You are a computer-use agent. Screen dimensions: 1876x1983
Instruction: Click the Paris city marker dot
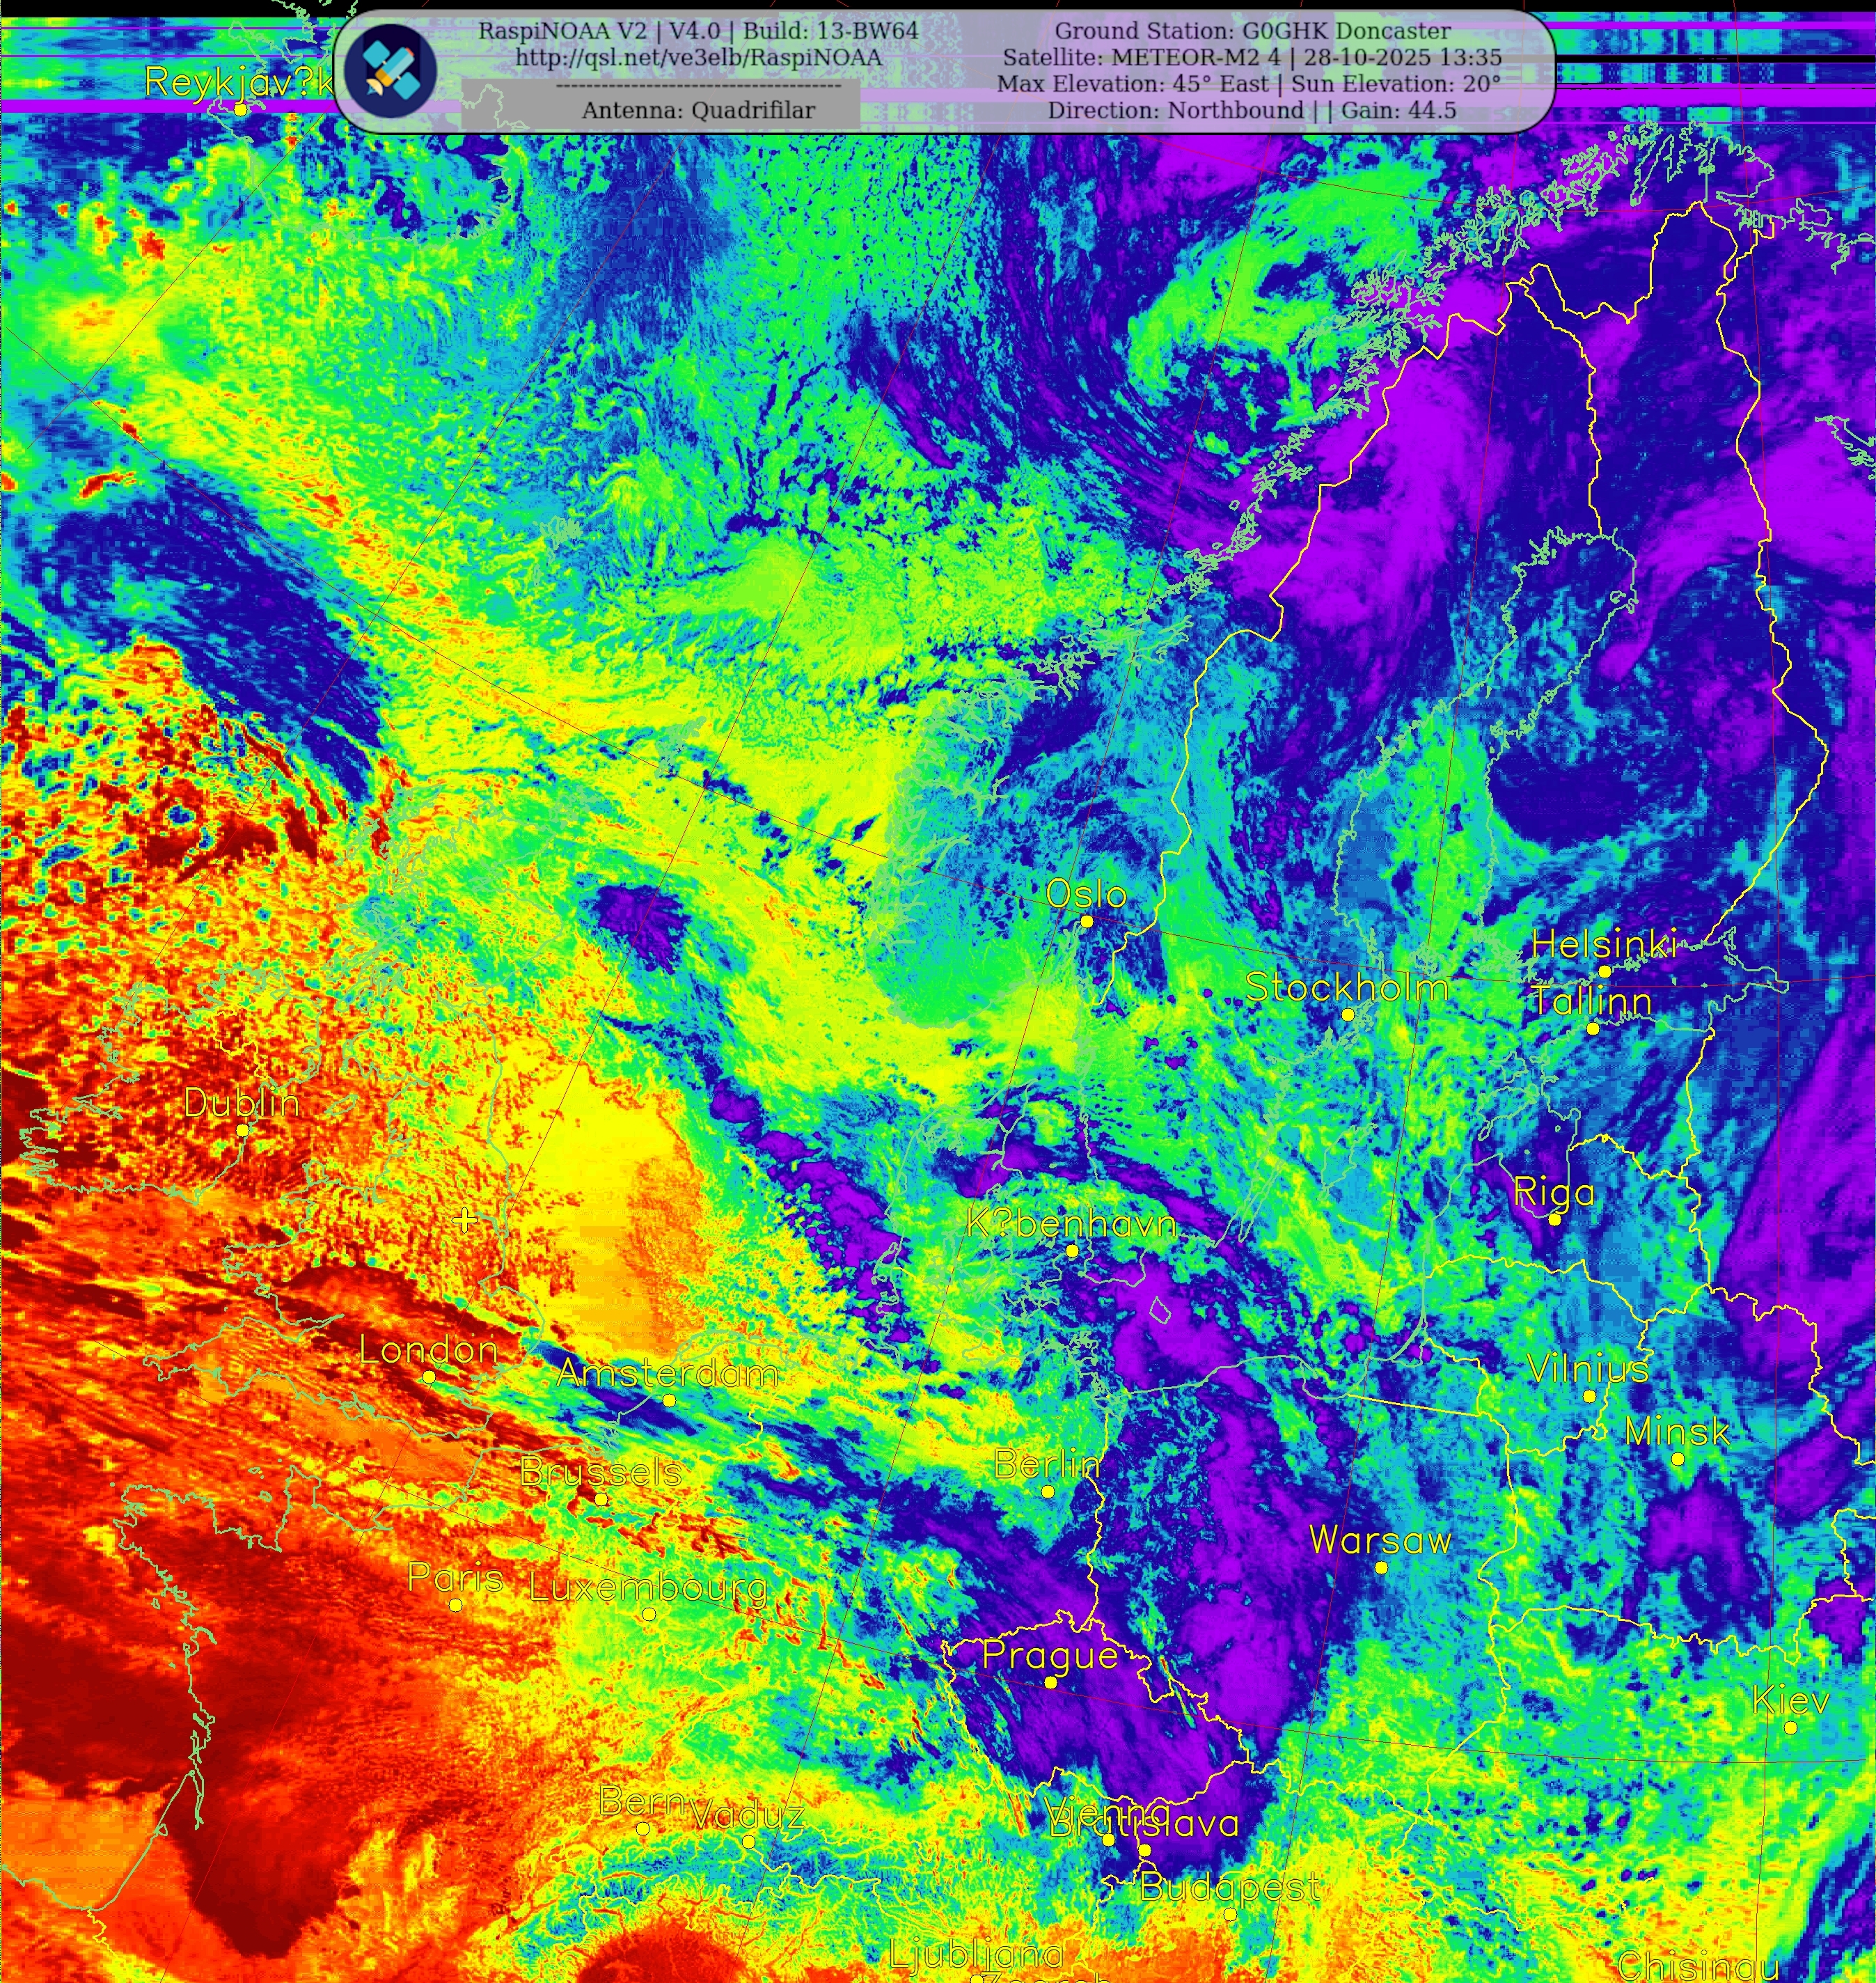click(455, 1604)
